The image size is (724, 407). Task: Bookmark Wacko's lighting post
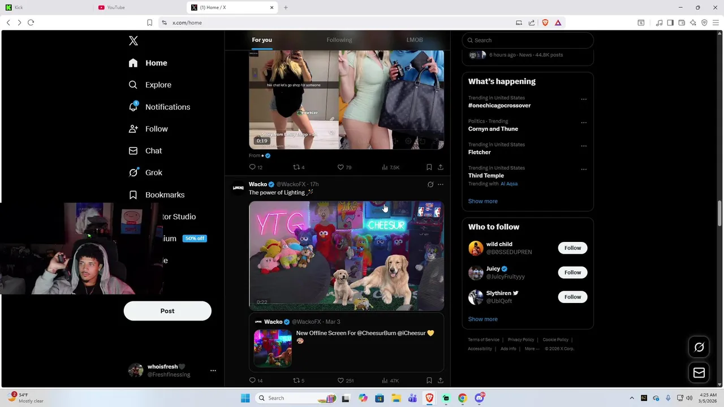pos(429,380)
